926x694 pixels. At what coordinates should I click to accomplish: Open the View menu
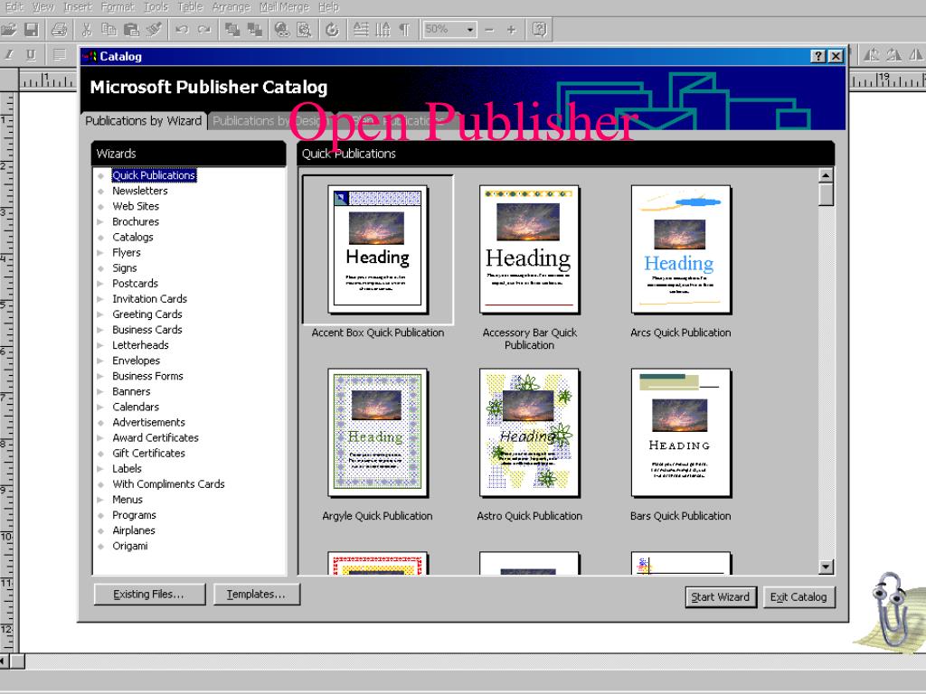43,7
